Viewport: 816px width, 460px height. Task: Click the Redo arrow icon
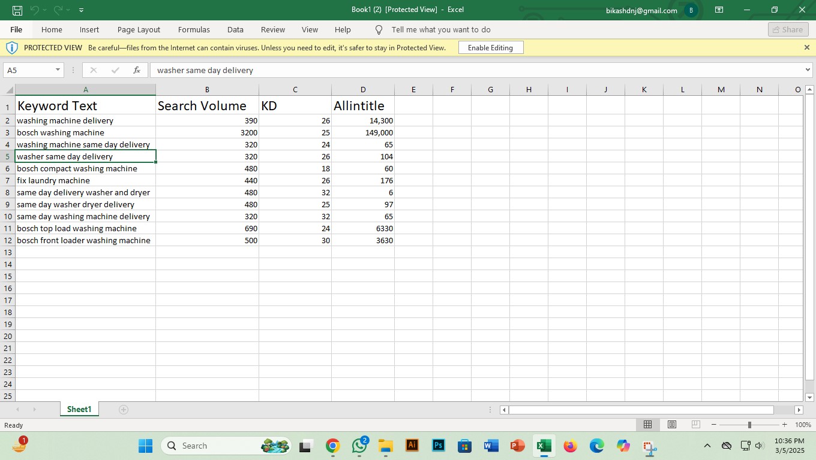tap(58, 10)
